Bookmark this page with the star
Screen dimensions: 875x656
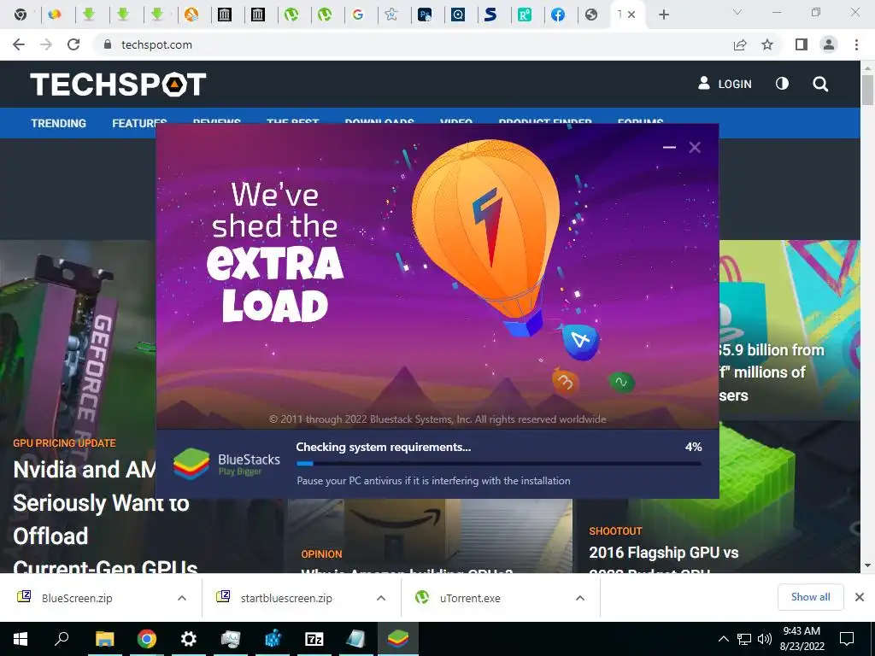coord(767,44)
